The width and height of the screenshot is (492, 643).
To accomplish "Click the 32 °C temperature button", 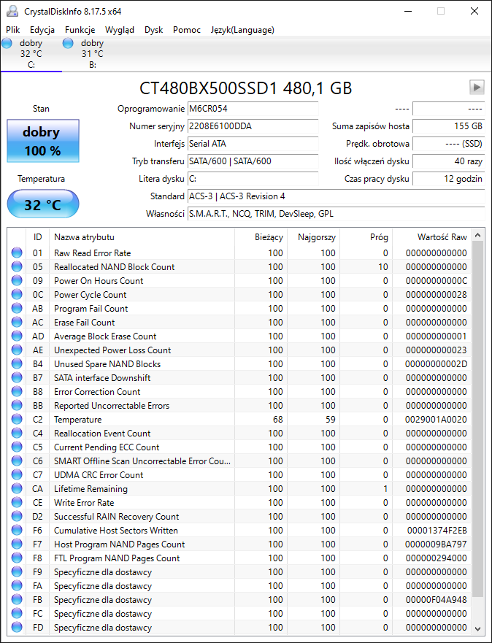I will 43,204.
